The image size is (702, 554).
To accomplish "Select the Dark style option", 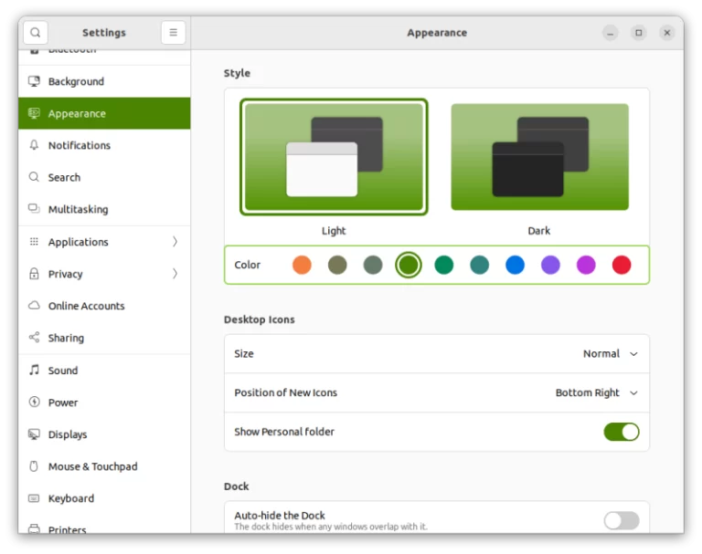I will [x=539, y=157].
